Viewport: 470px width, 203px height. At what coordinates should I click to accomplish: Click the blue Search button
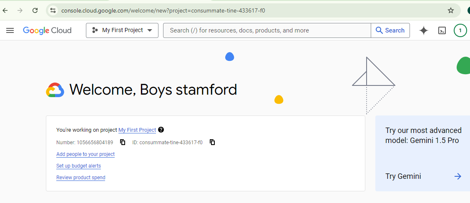390,30
